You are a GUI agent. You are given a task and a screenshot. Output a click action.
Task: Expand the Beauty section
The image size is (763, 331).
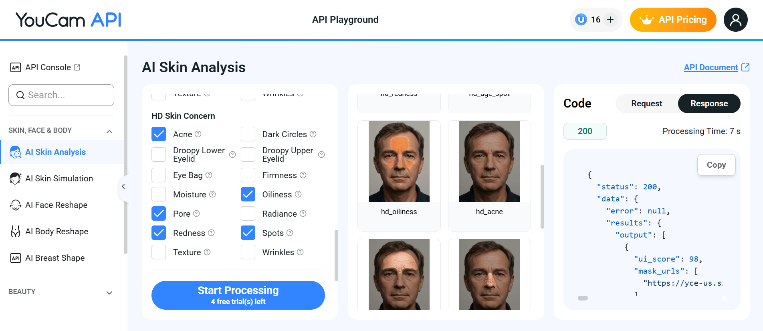click(x=109, y=293)
